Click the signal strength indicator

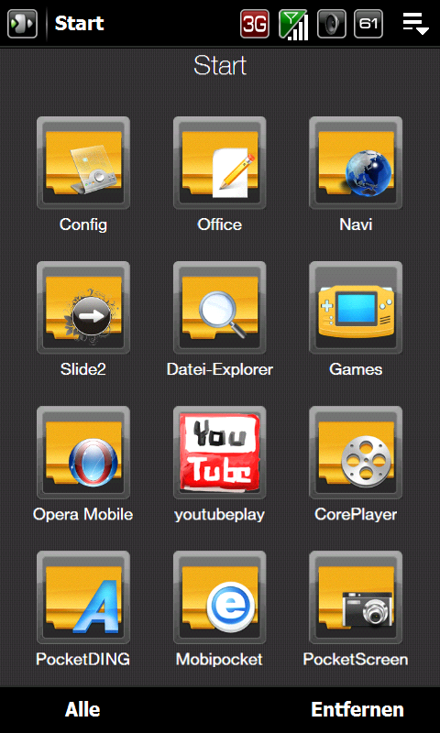(293, 25)
